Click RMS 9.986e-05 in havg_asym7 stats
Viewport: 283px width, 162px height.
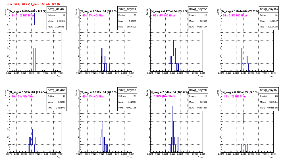[x=269, y=108]
